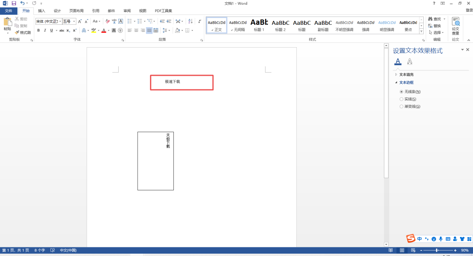Choose the 无线条(N) no line option
The image size is (473, 256).
(401, 92)
